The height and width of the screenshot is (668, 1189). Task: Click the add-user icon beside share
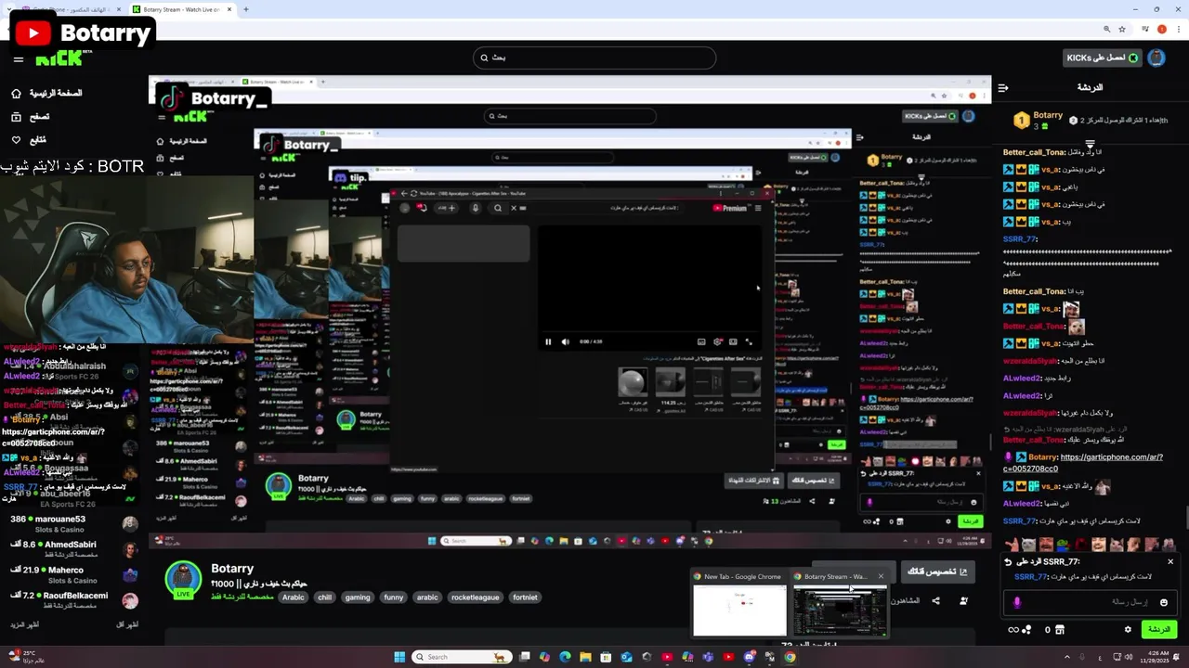[x=964, y=601]
